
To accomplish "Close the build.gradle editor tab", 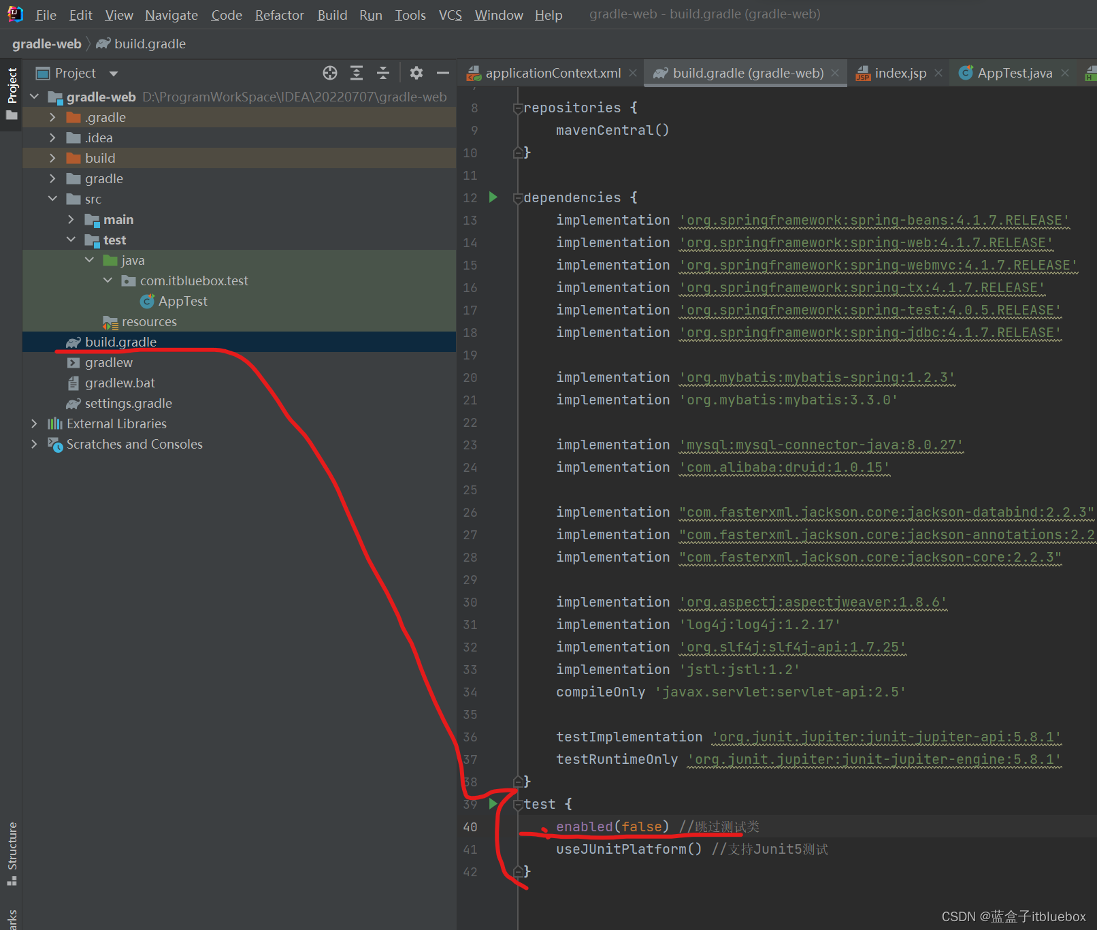I will coord(835,73).
